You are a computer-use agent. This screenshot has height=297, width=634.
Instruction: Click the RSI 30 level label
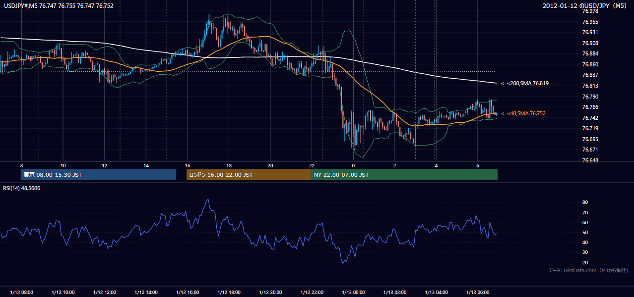585,252
